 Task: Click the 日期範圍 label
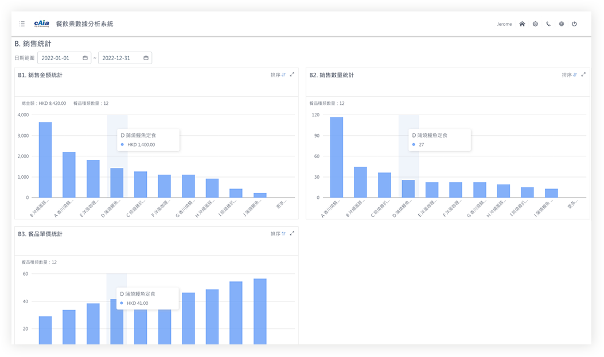(24, 58)
